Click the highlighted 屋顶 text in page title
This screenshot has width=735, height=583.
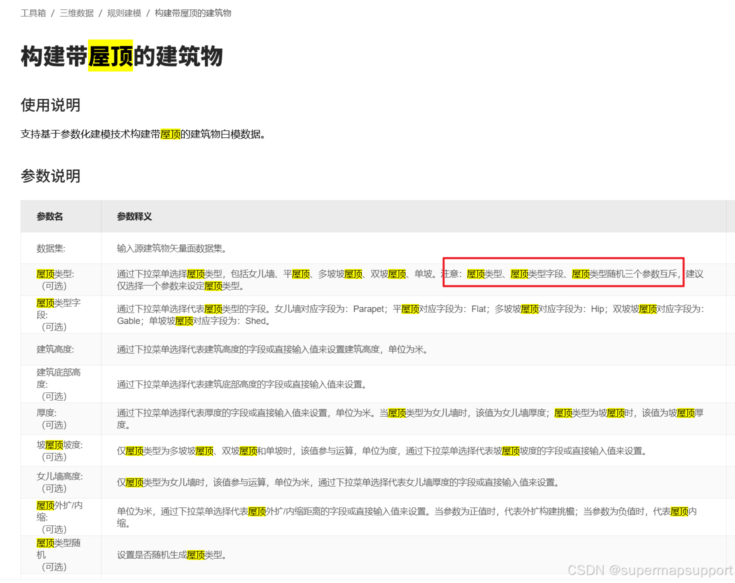click(x=109, y=56)
